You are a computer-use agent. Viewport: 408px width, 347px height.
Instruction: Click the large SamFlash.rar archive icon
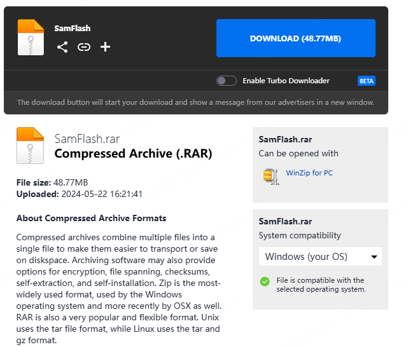click(31, 146)
